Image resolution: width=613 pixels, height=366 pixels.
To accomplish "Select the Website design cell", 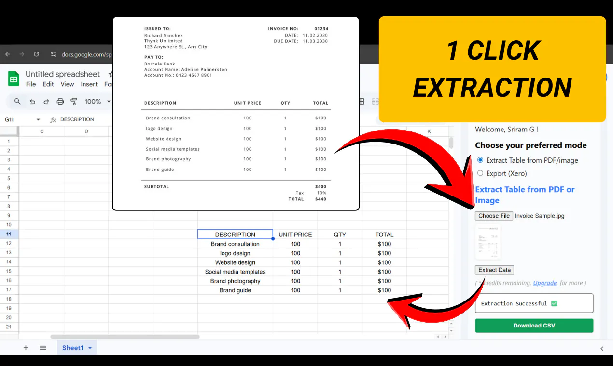I will 235,262.
